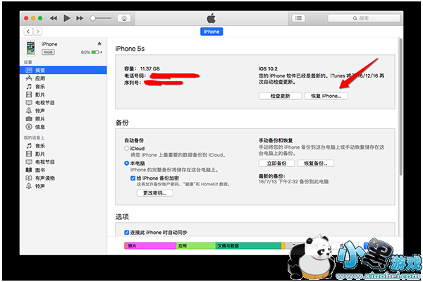Image resolution: width=423 pixels, height=282 pixels.
Task: Select the iPhone tab button
Action: (x=211, y=32)
